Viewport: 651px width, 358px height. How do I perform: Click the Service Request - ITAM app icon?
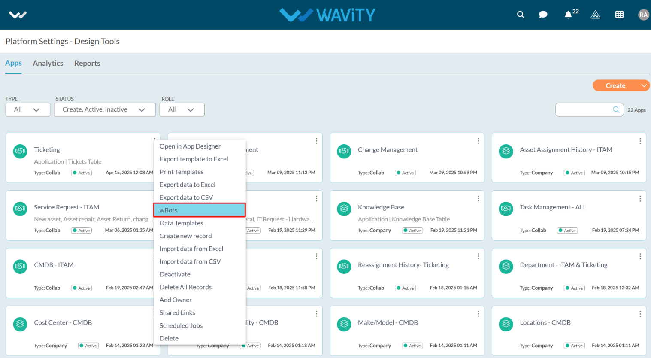click(x=20, y=209)
